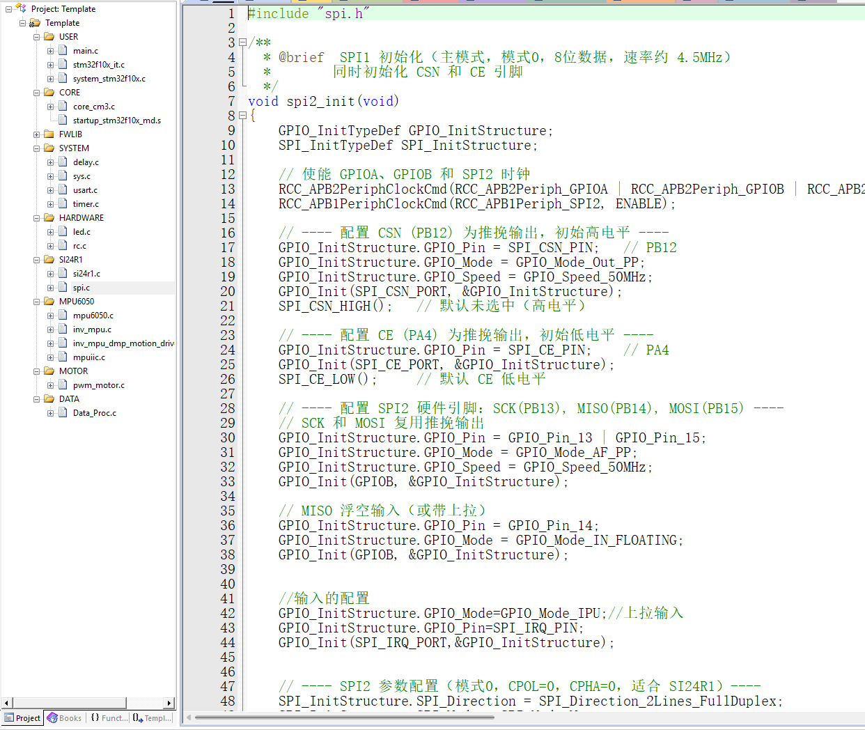This screenshot has height=730, width=865.
Task: Click the usart.c file icon
Action: [x=63, y=189]
